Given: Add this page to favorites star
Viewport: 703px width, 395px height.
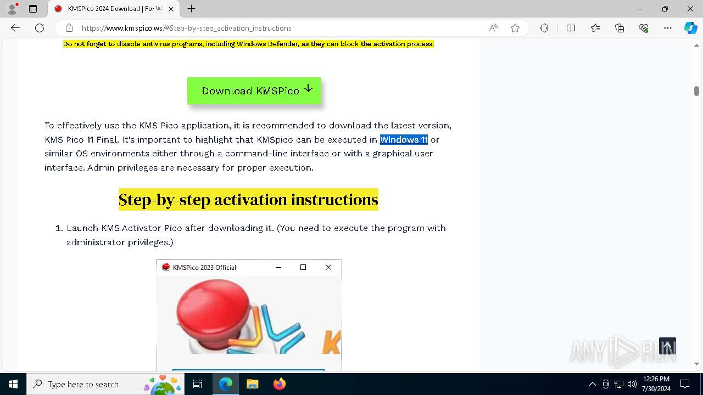Looking at the screenshot, I should 515,28.
